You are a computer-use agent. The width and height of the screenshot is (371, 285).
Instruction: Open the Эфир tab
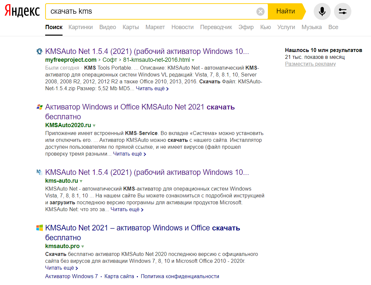[246, 27]
